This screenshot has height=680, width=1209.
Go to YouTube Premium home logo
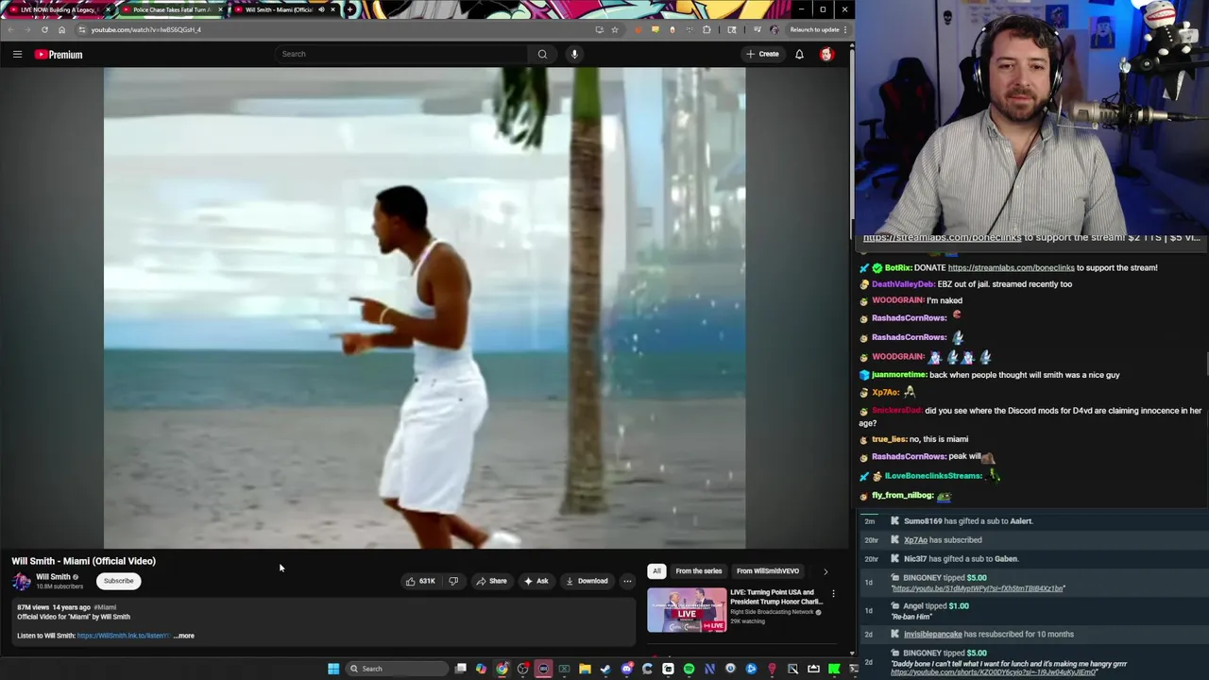[x=59, y=54]
